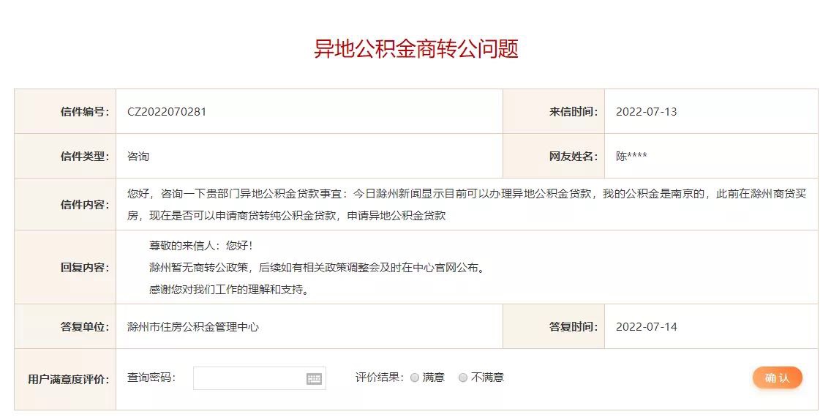Click the orange 确认 button
Screen dimensions: 831x417
coord(777,377)
